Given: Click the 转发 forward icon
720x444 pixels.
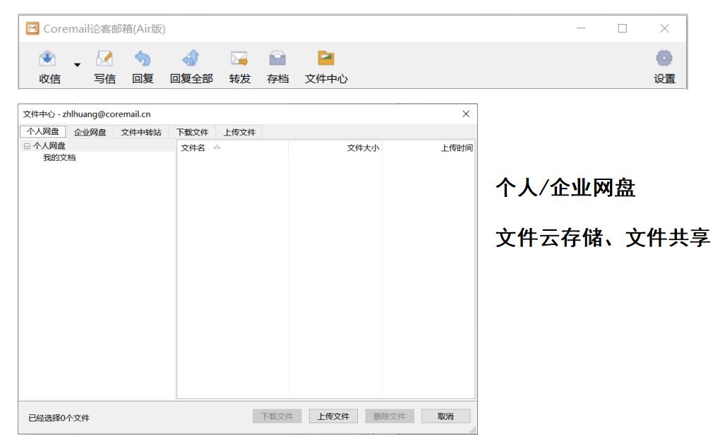Looking at the screenshot, I should tap(240, 59).
